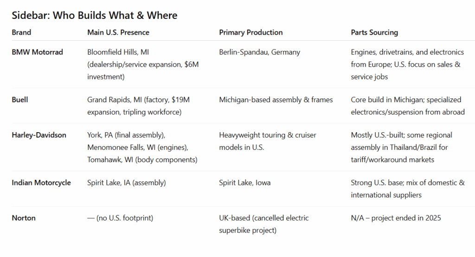Select the York, PA final assembly cell

pyautogui.click(x=142, y=147)
